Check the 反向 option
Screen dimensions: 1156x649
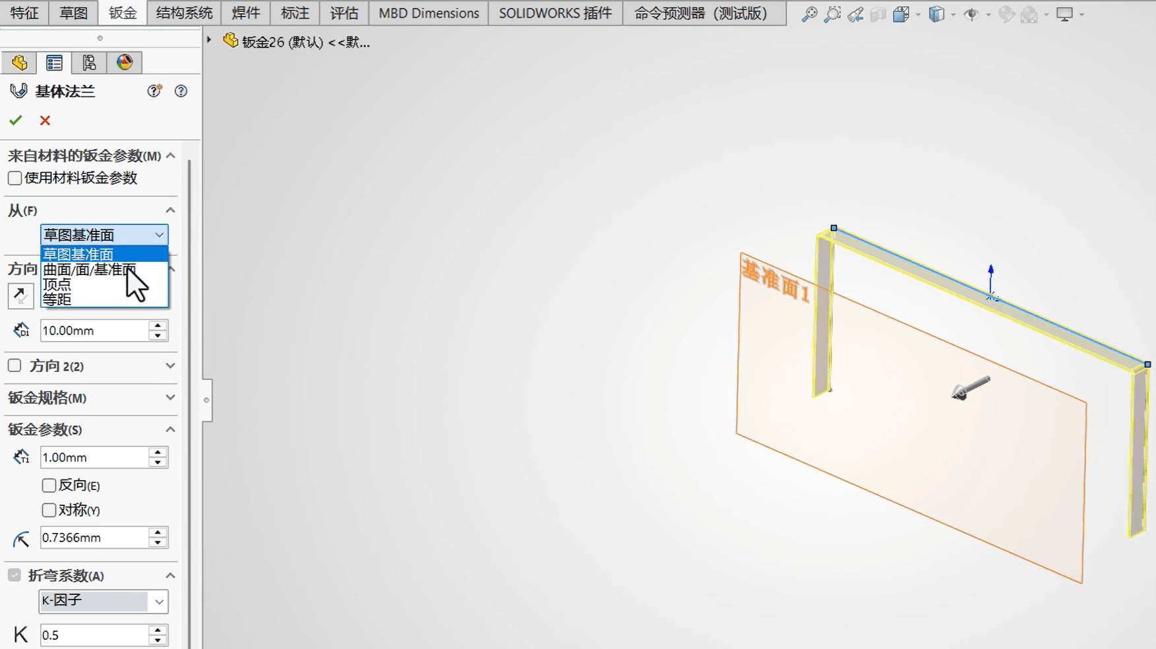click(x=49, y=485)
